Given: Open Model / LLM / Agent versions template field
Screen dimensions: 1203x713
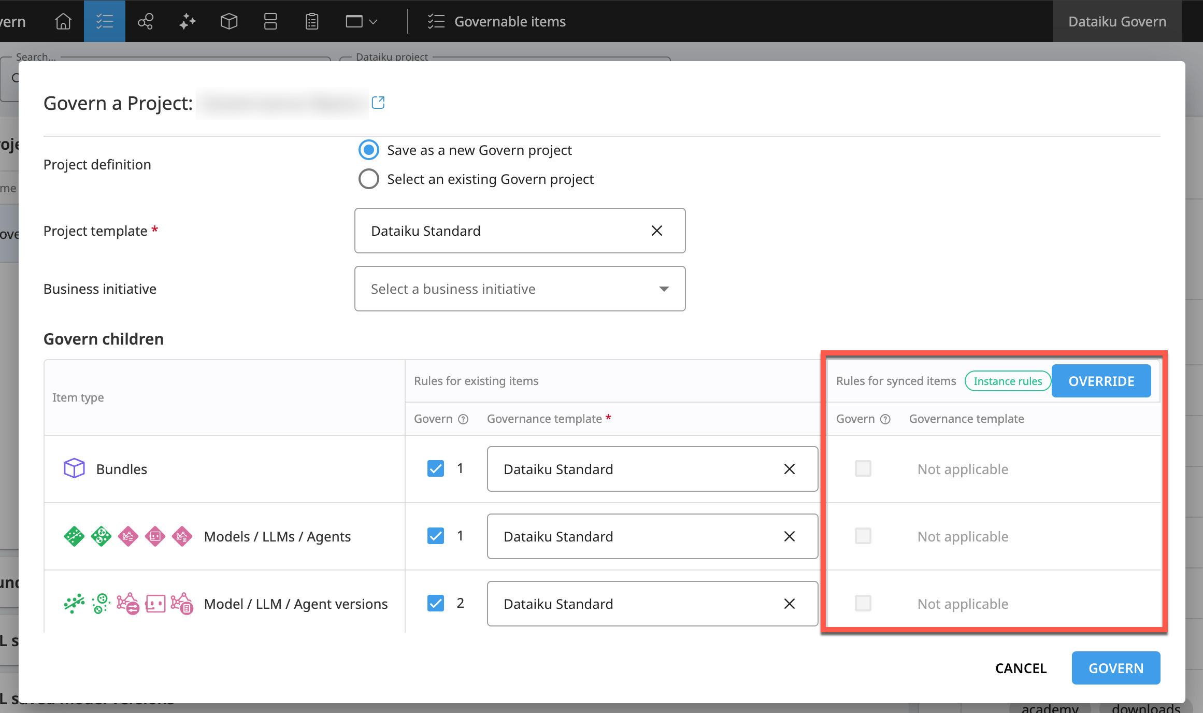Looking at the screenshot, I should point(652,604).
